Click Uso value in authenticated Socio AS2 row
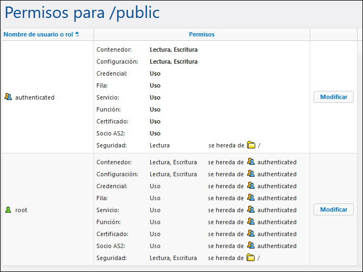This screenshot has width=363, height=272. click(155, 133)
